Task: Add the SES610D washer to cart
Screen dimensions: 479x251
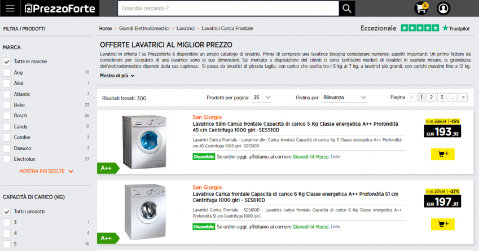Action: tap(443, 224)
